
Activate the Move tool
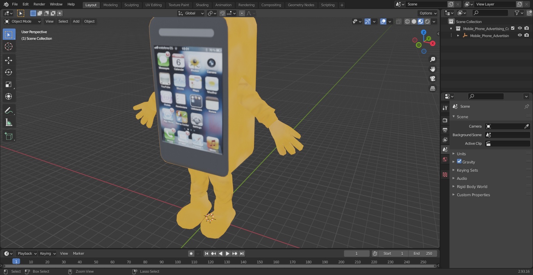tap(9, 60)
